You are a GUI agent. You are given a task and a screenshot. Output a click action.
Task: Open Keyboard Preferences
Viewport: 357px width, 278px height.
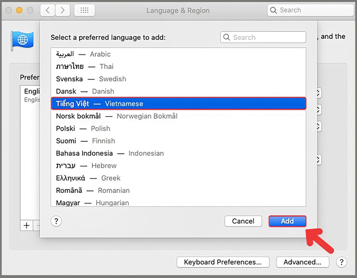(222, 262)
